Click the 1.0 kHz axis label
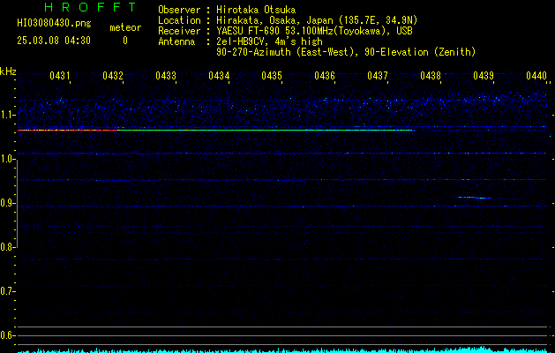Screen dimensions: 555x353 (6, 160)
